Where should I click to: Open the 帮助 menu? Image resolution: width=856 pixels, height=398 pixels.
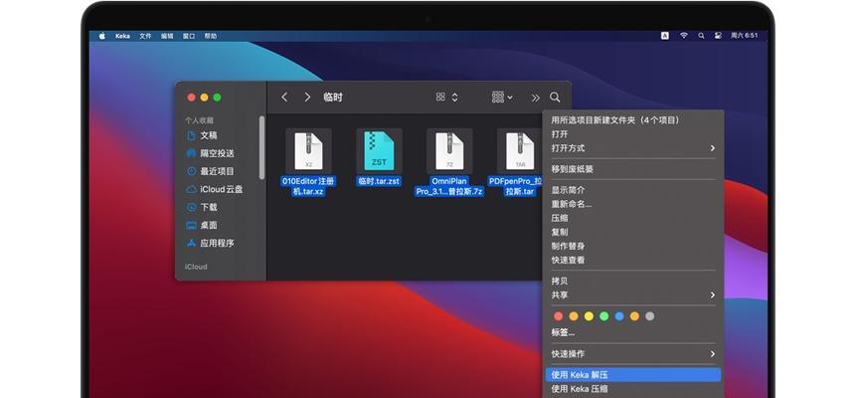point(211,36)
